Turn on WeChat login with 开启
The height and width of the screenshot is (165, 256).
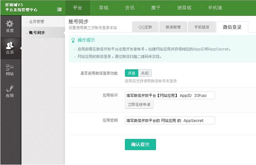pyautogui.click(x=132, y=73)
